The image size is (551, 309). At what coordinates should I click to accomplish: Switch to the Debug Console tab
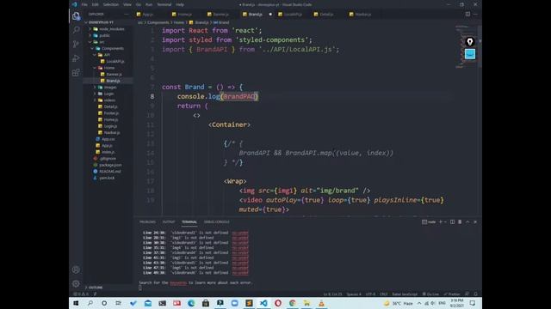pyautogui.click(x=216, y=222)
